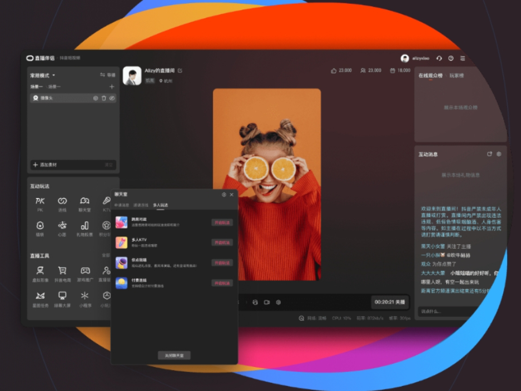Open the hamburger main menu

pos(463,58)
